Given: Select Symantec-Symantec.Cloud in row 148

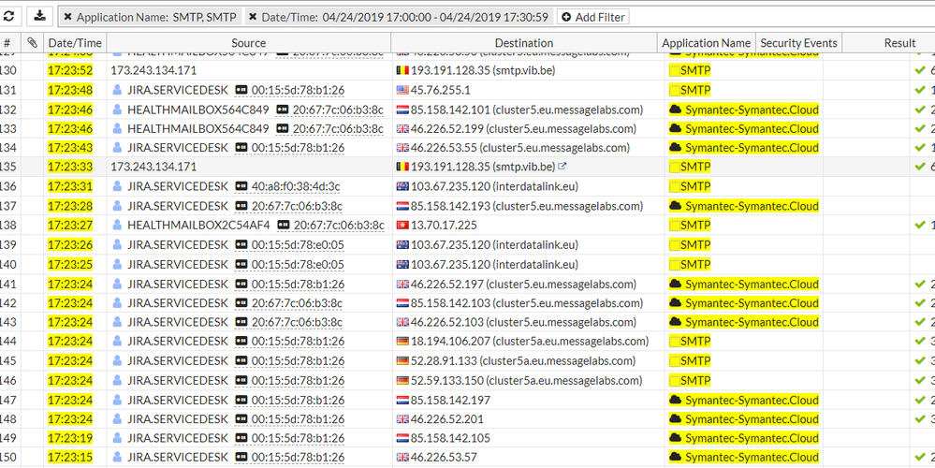Looking at the screenshot, I should 752,419.
